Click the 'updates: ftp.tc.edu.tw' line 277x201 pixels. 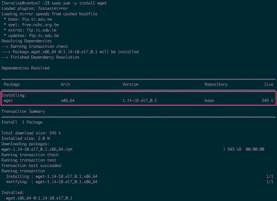[x=31, y=35]
